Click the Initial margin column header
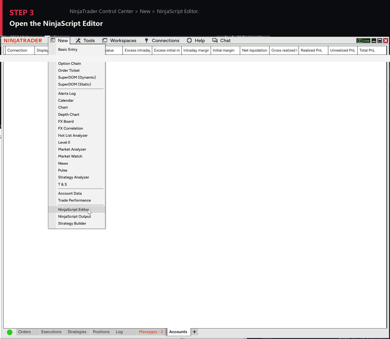Image resolution: width=390 pixels, height=339 pixels. (225, 50)
